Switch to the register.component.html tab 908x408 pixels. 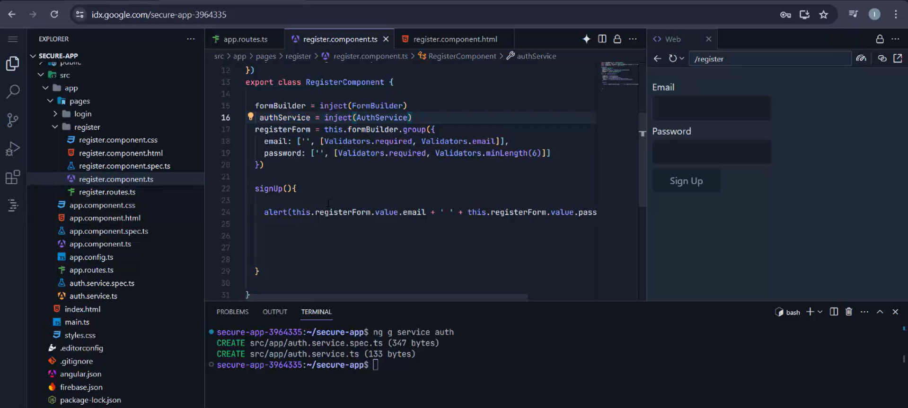(x=455, y=39)
